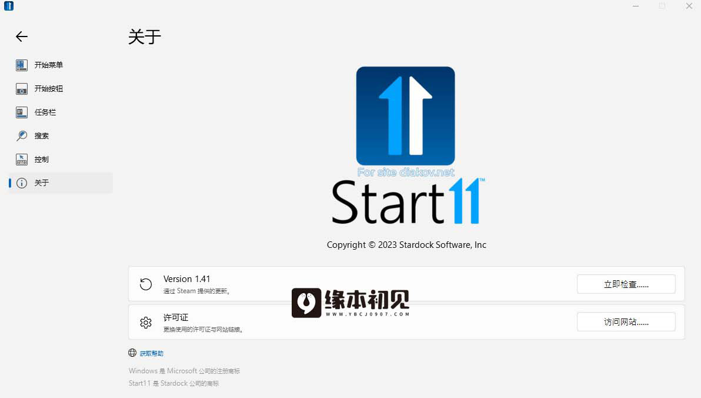The height and width of the screenshot is (398, 701).
Task: Select the 许可证 settings row
Action: tap(406, 322)
